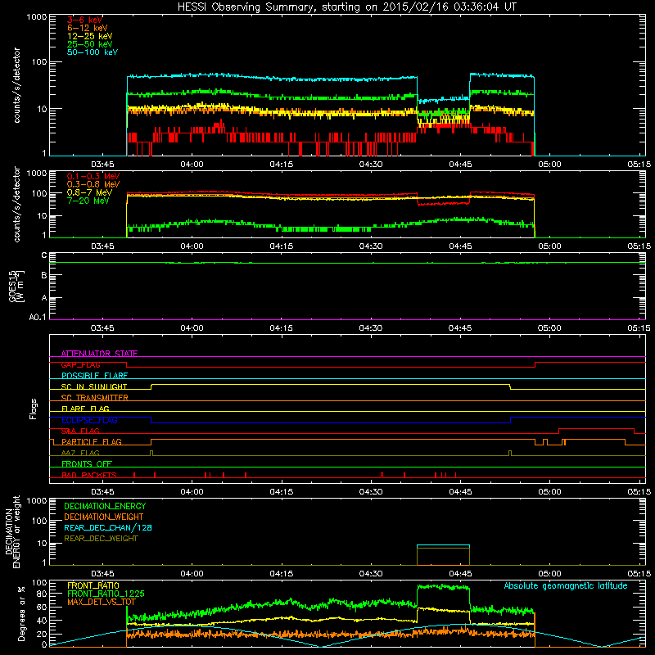This screenshot has height=655, width=655.
Task: Click the counts/s/detector axis title of keV panel
Action: point(16,85)
